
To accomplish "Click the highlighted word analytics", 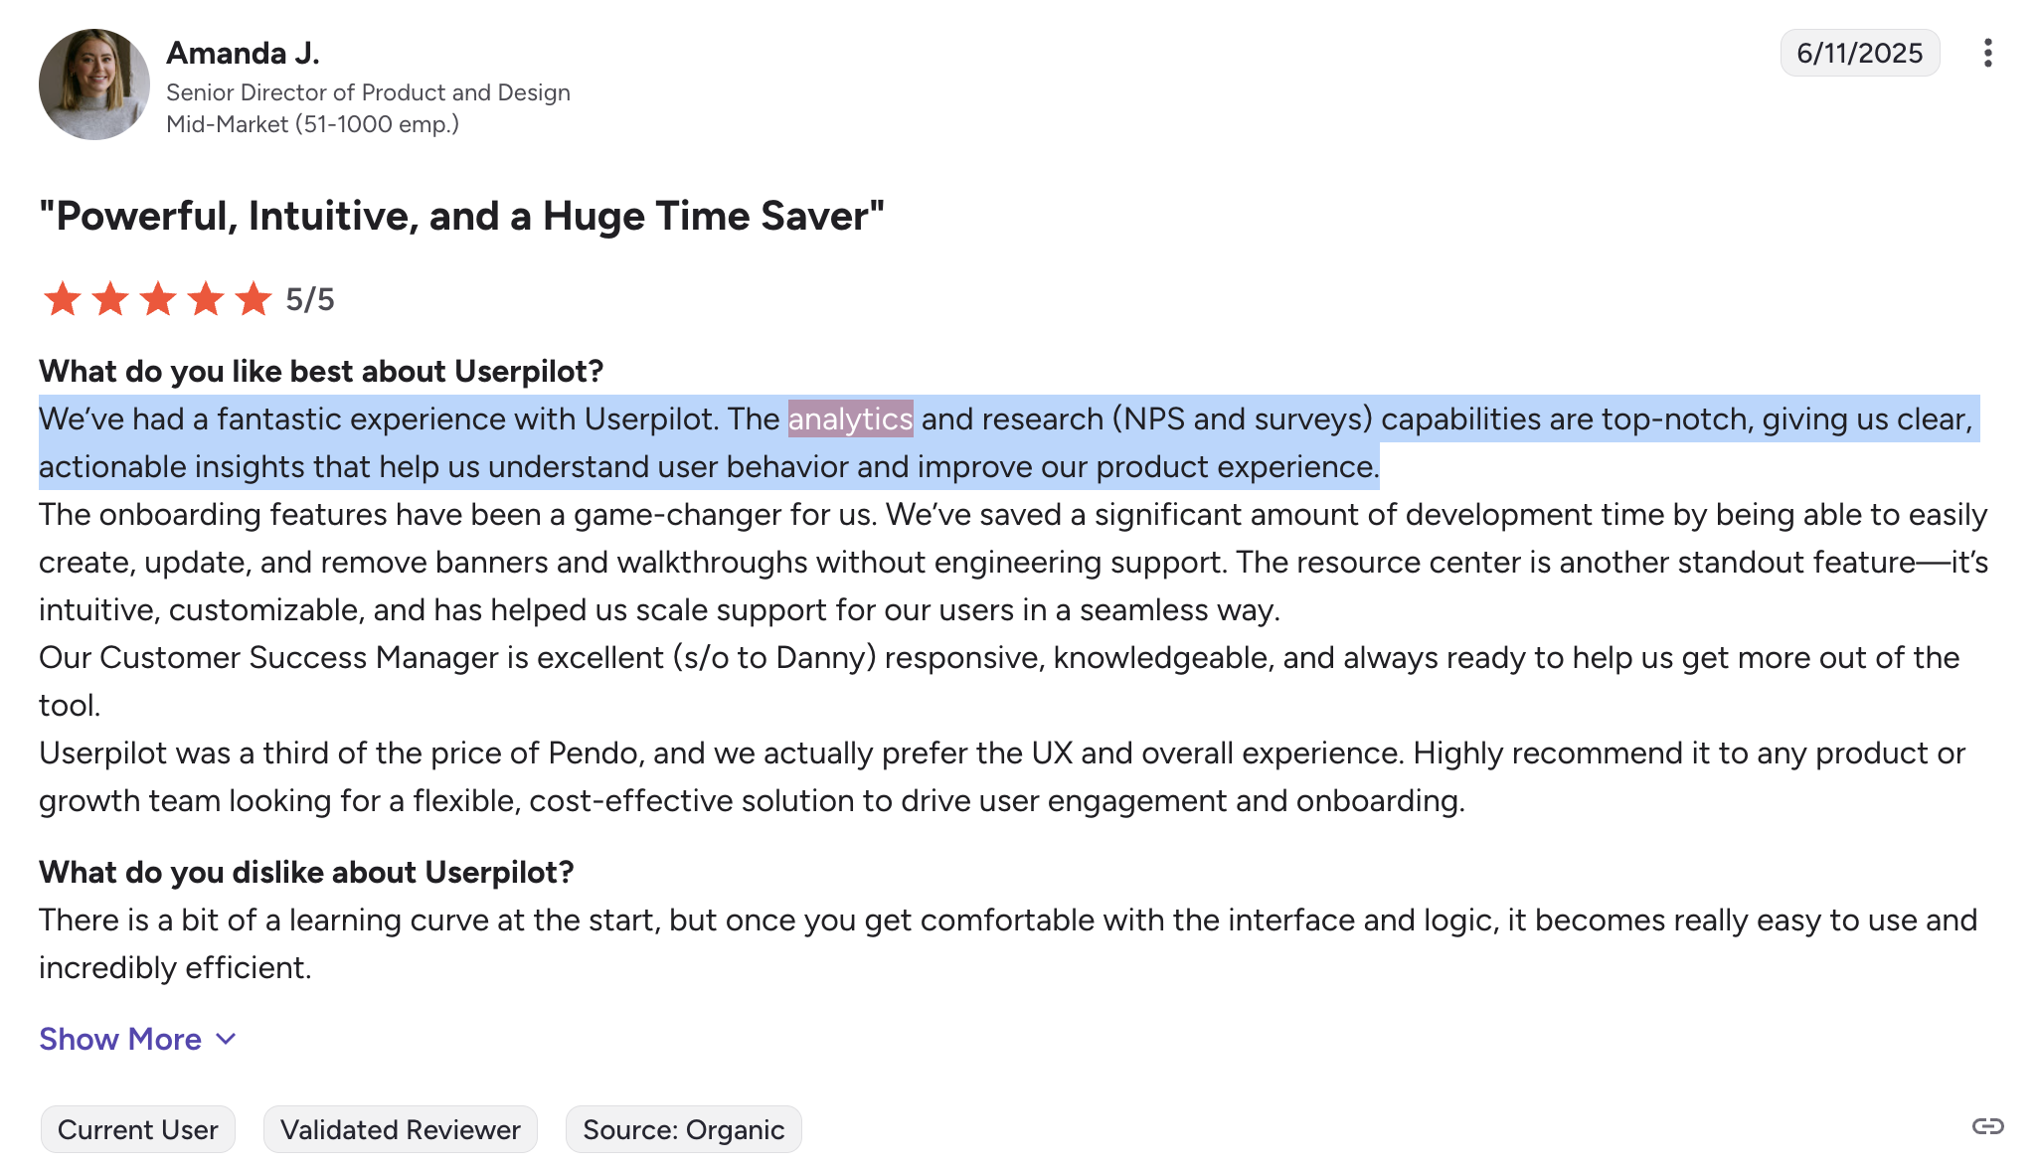I will click(850, 418).
